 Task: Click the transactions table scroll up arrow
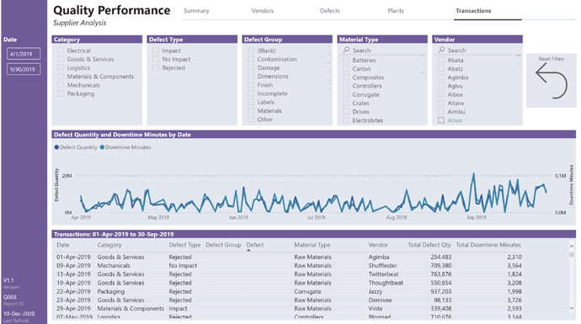click(572, 246)
